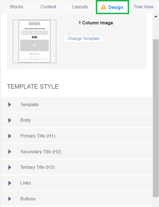Expand the Links section arrow
This screenshot has height=207, width=159.
pyautogui.click(x=10, y=183)
